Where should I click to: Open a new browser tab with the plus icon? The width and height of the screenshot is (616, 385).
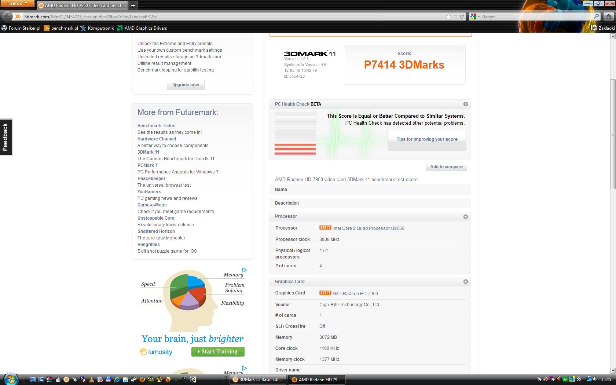[133, 5]
